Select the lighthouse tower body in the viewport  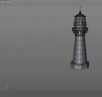[x=80, y=50]
